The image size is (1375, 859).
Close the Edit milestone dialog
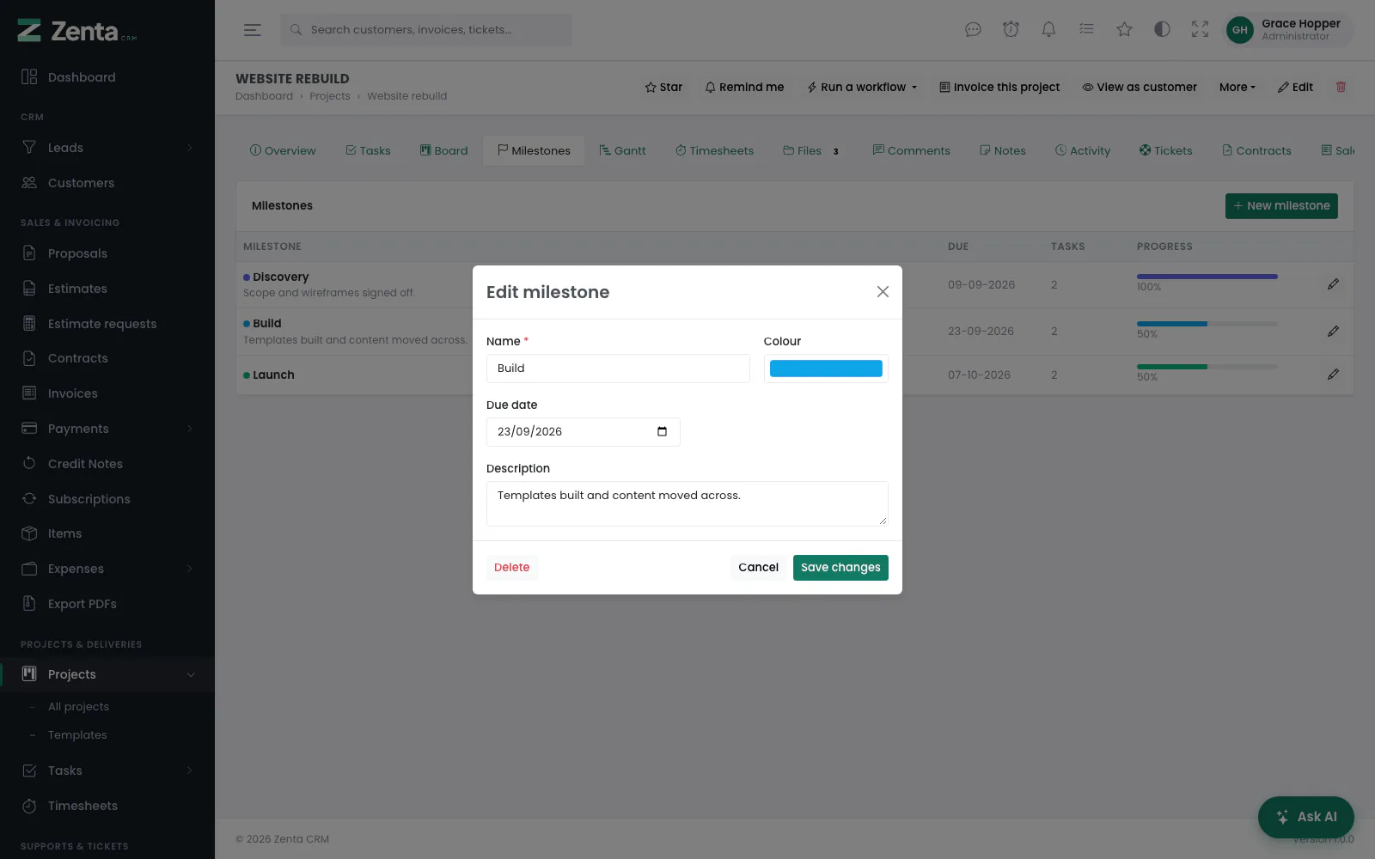883,292
